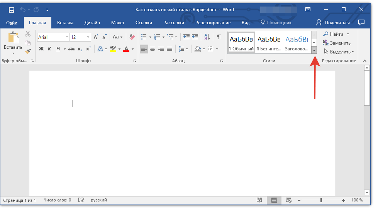383x208 pixels.
Task: Expand the Styles gallery more button
Action: [x=314, y=50]
